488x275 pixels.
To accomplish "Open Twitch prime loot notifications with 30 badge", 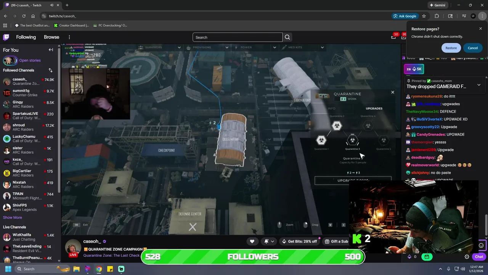I will [394, 37].
